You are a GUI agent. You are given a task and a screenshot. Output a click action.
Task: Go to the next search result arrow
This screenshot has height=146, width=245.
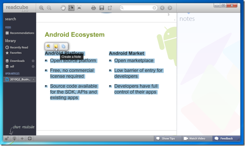[170, 8]
